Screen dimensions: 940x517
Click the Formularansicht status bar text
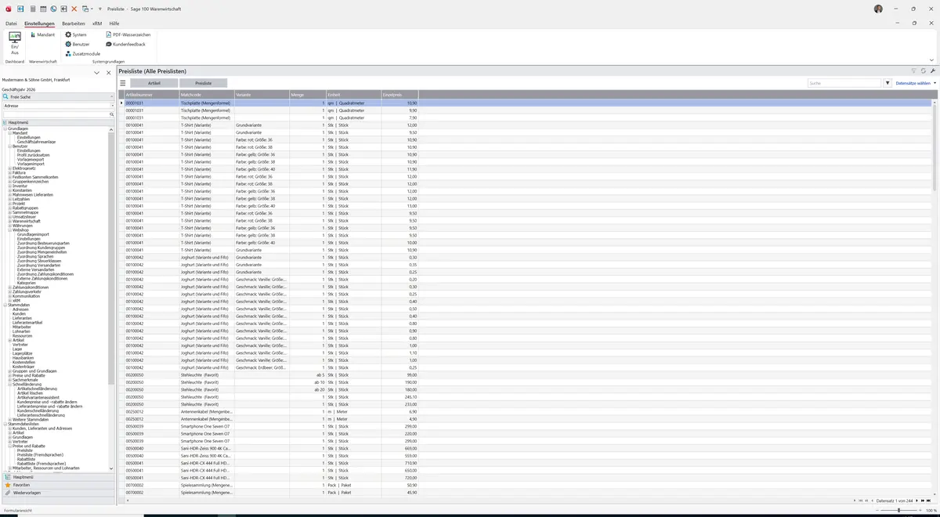(x=17, y=510)
